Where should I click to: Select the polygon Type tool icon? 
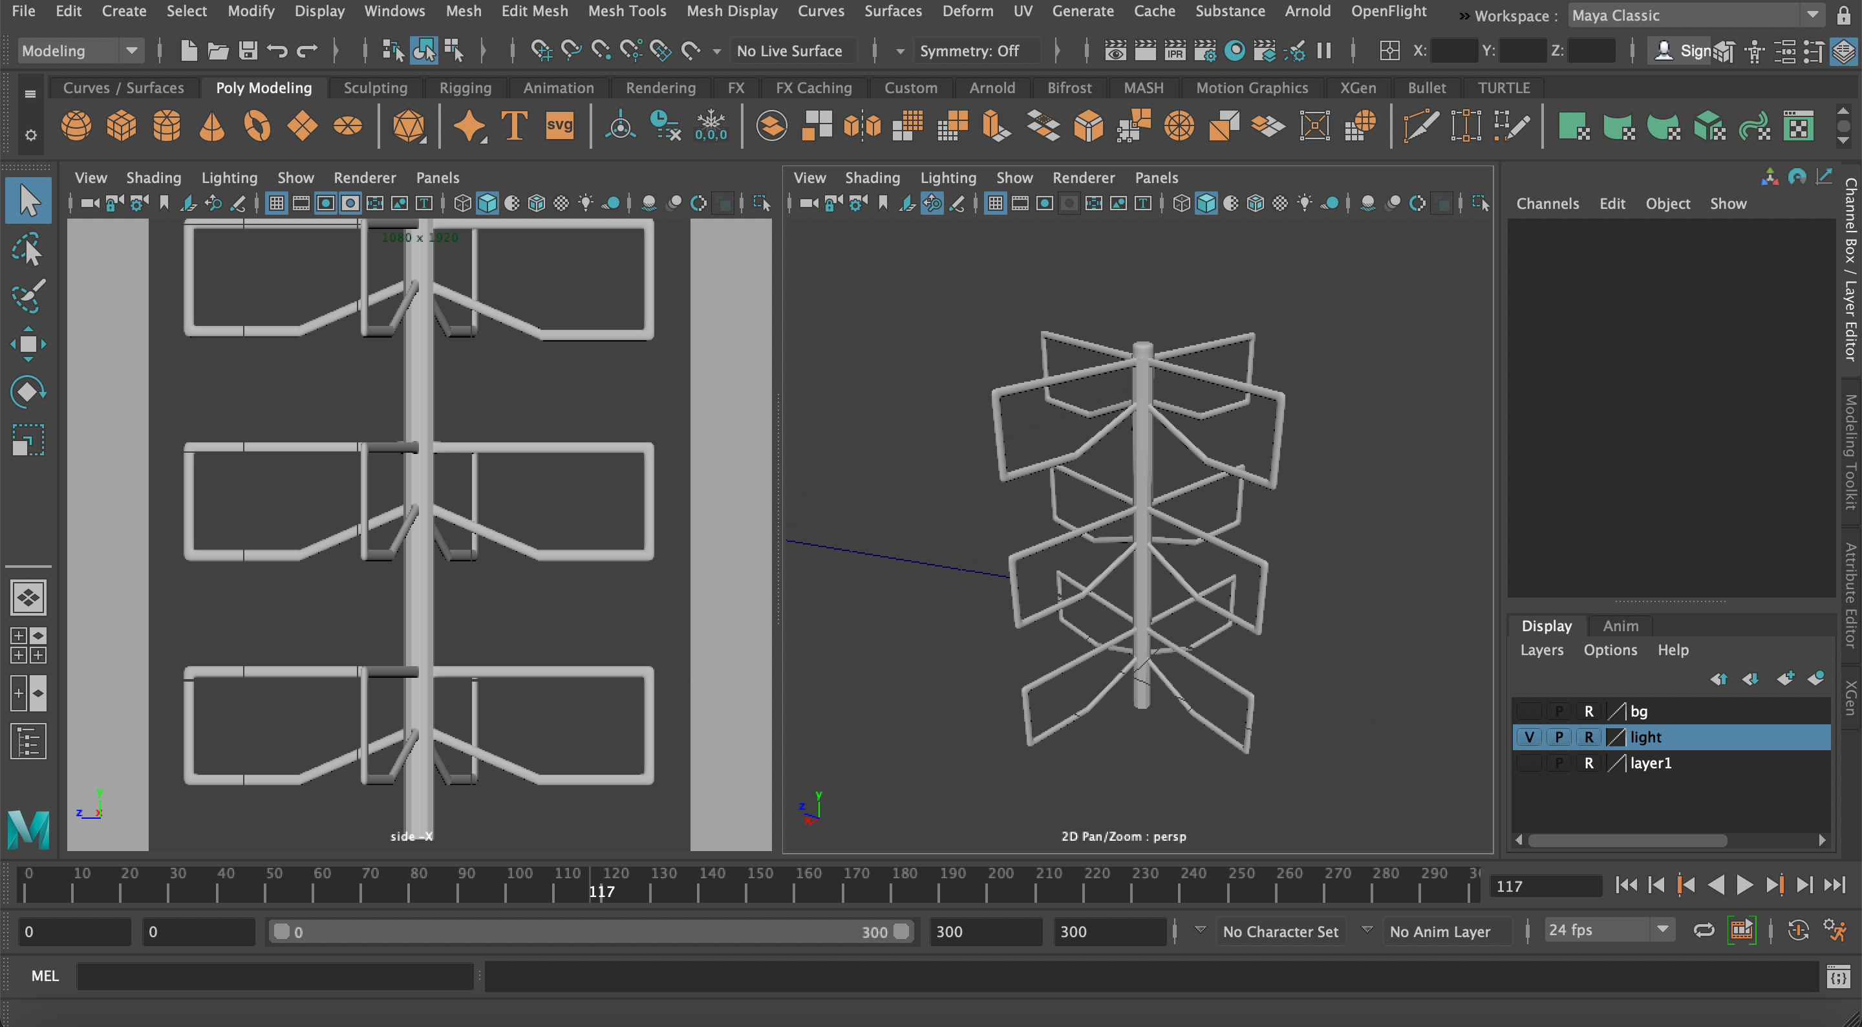tap(514, 127)
